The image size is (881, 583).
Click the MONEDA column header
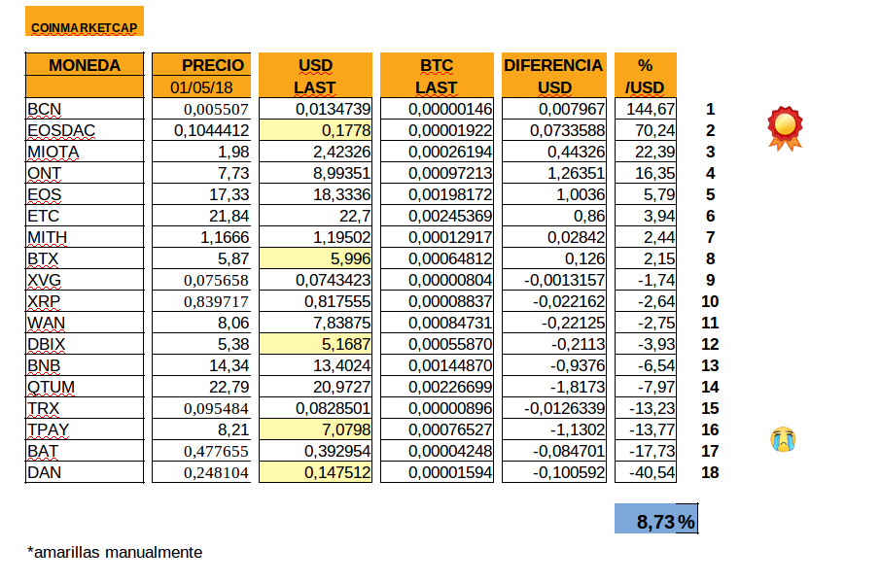(85, 65)
